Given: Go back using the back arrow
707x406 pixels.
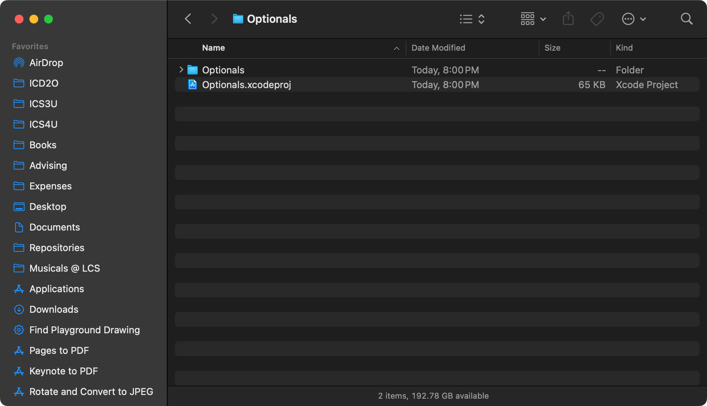Looking at the screenshot, I should tap(188, 19).
